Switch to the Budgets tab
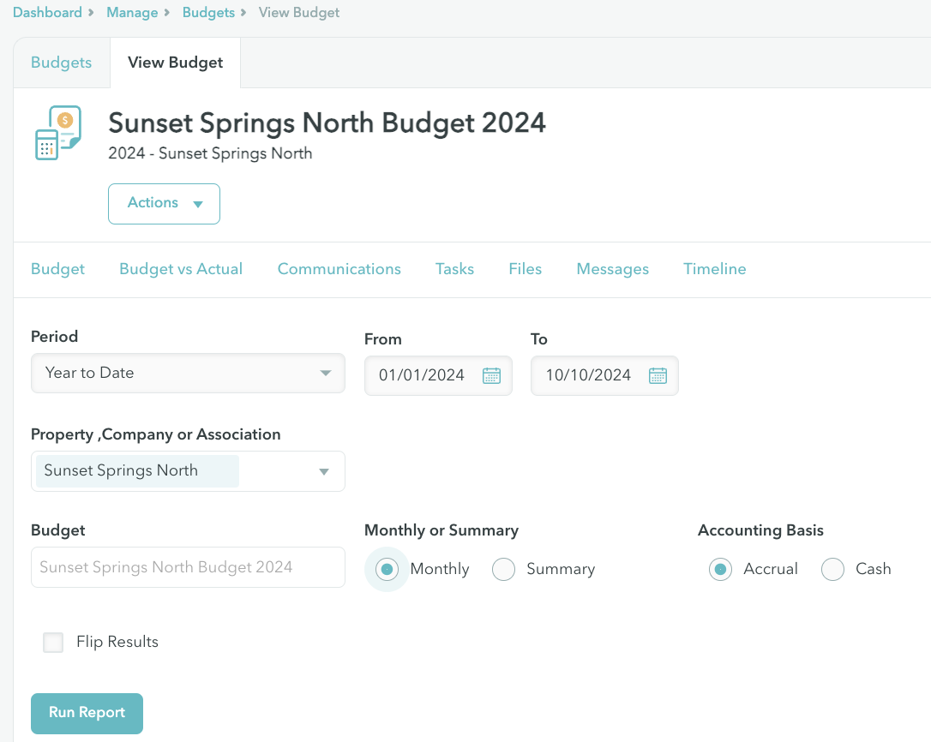Screen dimensions: 931x742 point(61,63)
